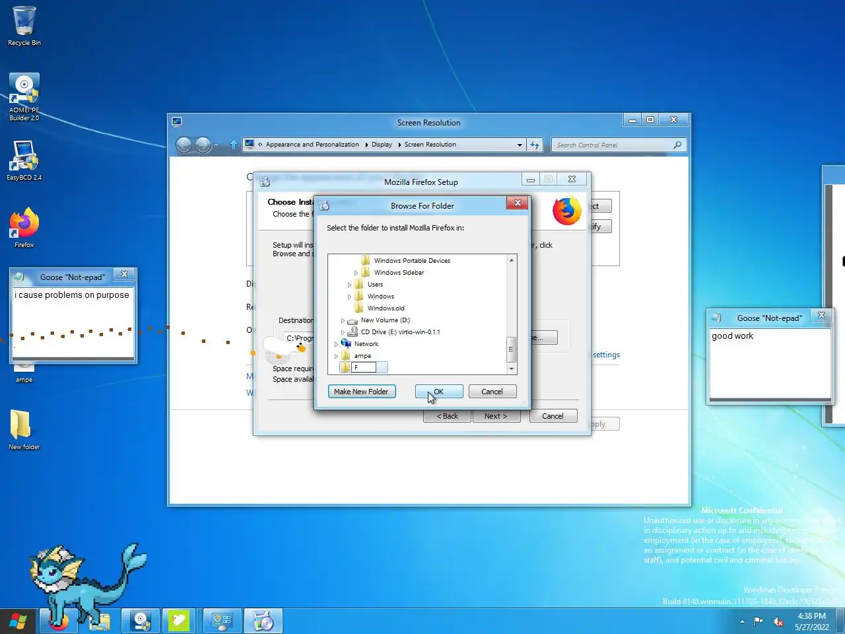Open the address bar history dropdown arrow
845x634 pixels.
(x=520, y=145)
